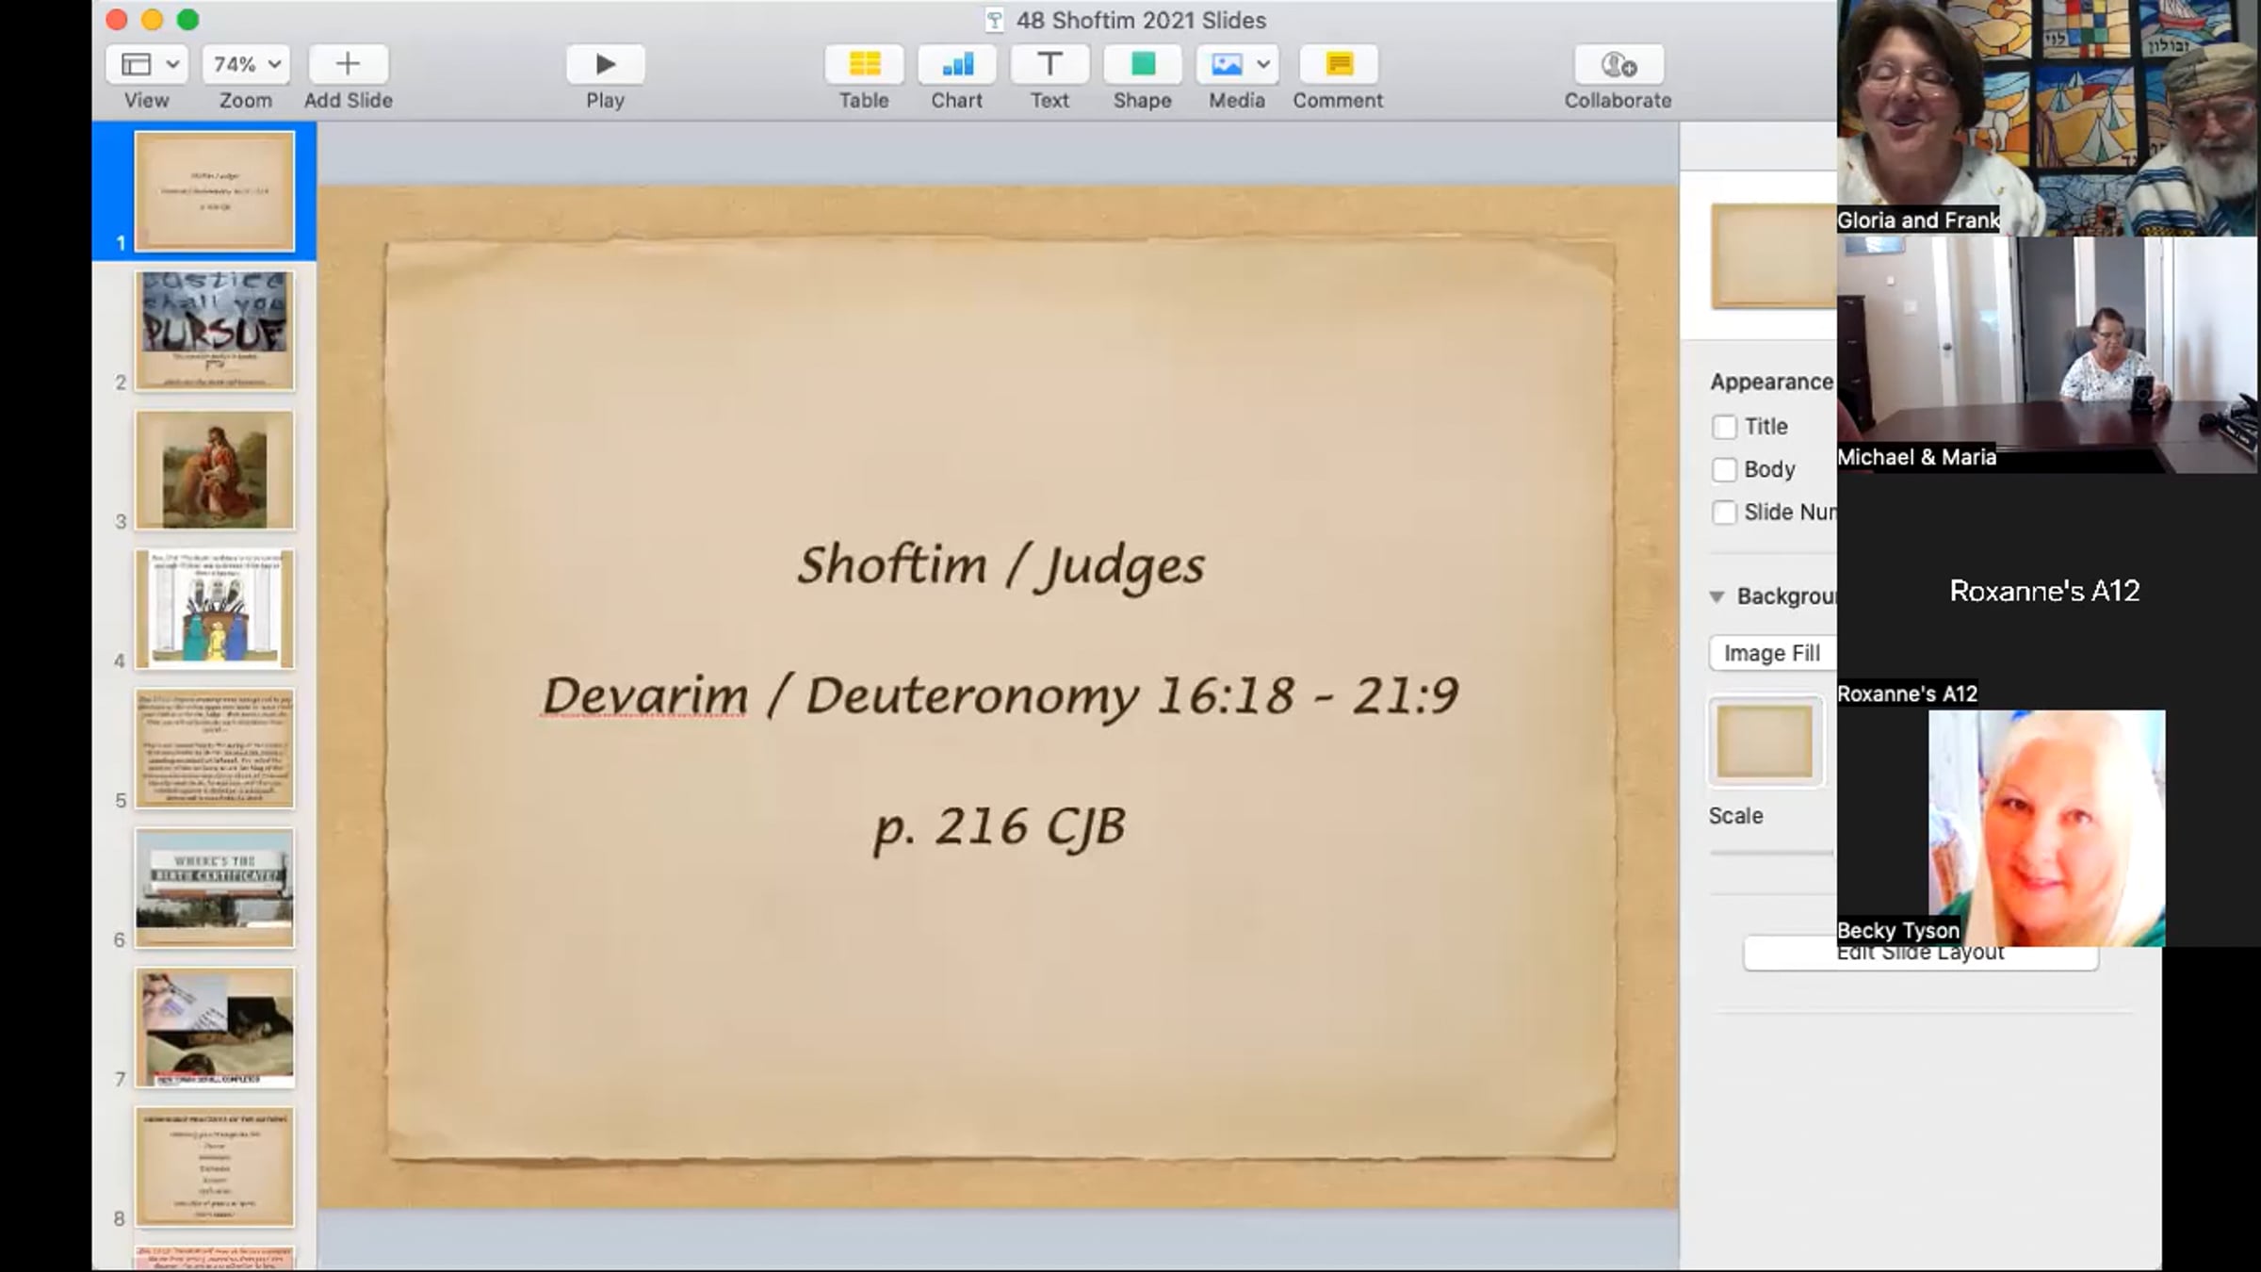
Task: Open the Image Fill popup menu
Action: 1771,653
